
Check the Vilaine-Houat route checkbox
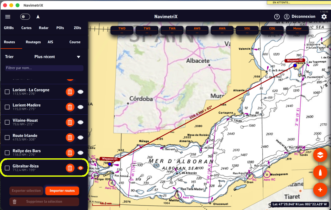7,122
